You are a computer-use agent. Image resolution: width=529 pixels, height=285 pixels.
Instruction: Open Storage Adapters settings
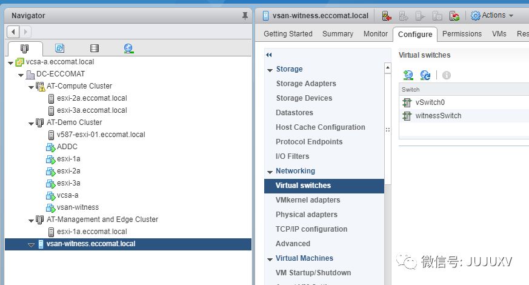[306, 84]
